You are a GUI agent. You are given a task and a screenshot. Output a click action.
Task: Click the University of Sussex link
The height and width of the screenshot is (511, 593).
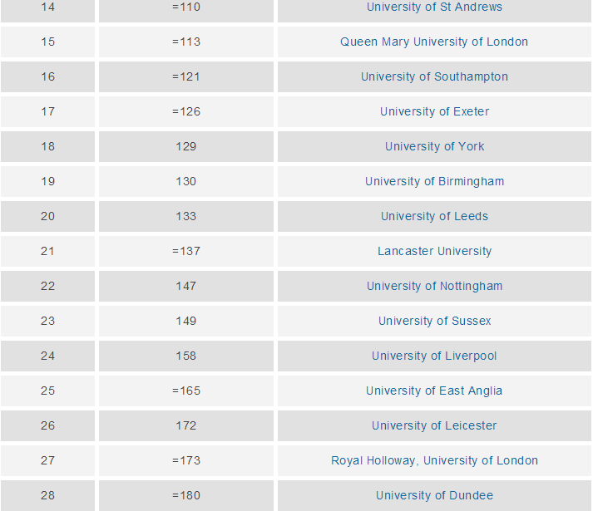pos(434,322)
